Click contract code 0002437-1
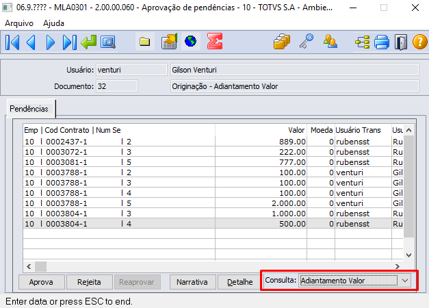This screenshot has width=429, height=308. [66, 142]
